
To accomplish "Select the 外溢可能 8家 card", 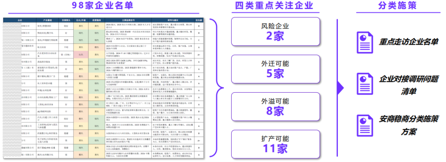I will point(275,107).
